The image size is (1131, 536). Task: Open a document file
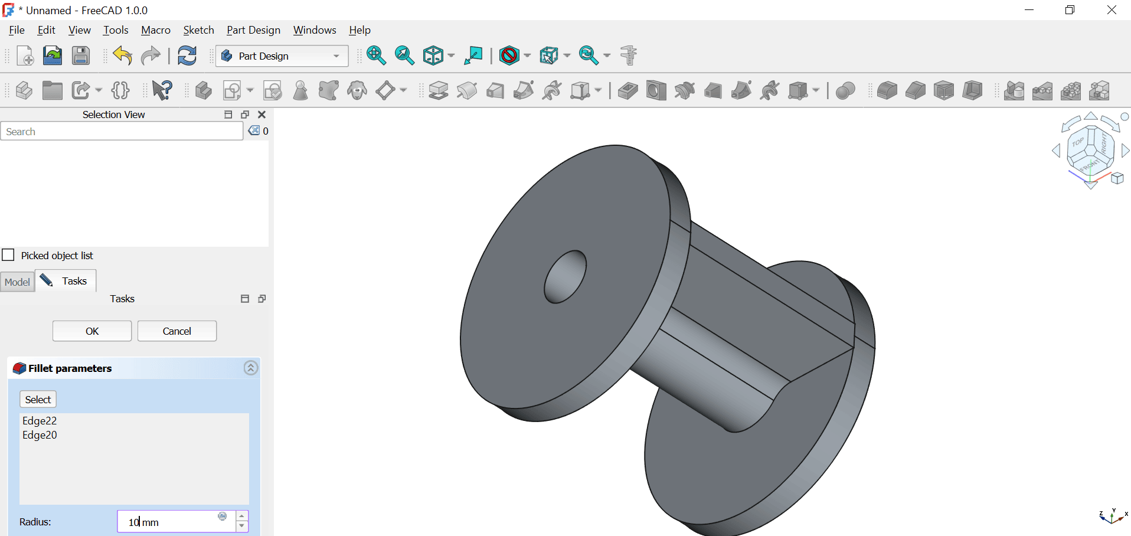(x=53, y=55)
